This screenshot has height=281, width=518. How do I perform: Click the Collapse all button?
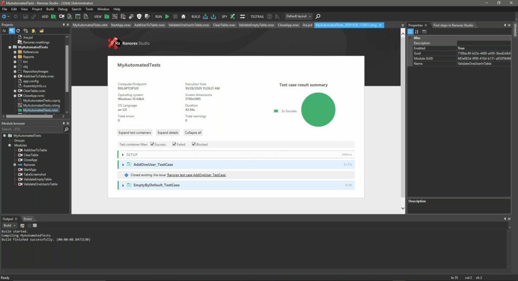(193, 133)
